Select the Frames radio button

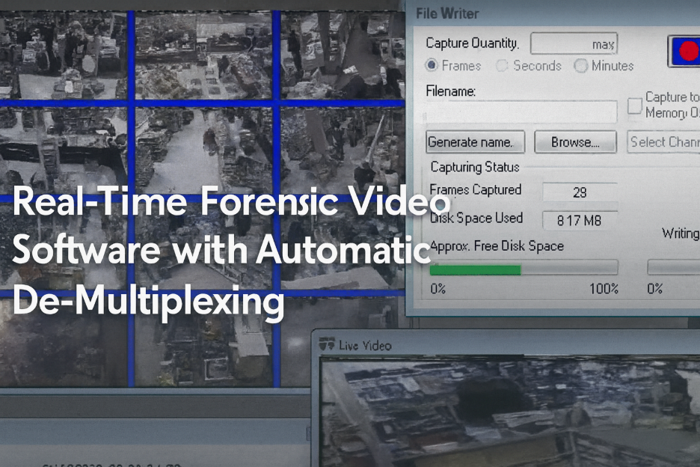point(432,66)
